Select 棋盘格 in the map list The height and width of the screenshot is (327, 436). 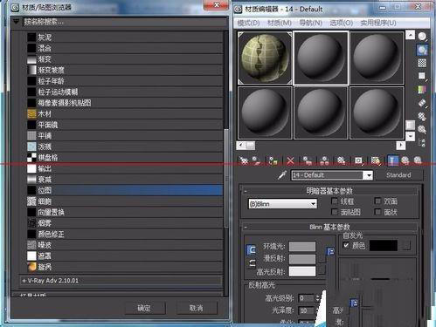pyautogui.click(x=125, y=158)
